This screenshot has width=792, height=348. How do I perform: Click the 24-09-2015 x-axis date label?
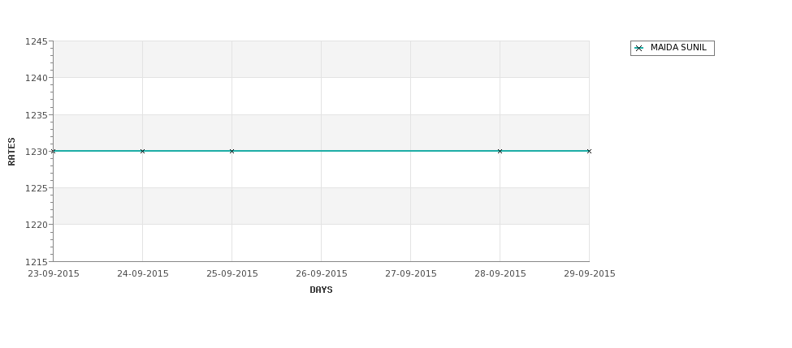click(x=142, y=274)
